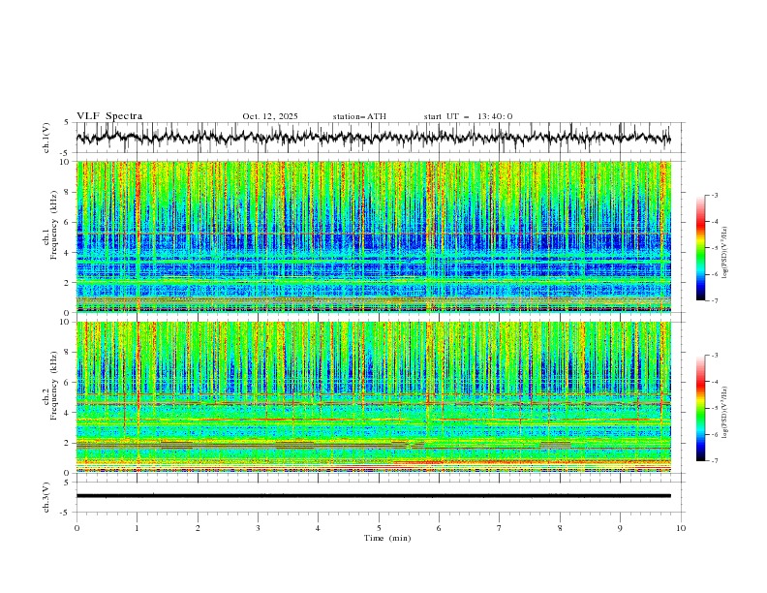Click time axis tick label "6"
Viewport: 767px width, 593px height.
tap(440, 528)
